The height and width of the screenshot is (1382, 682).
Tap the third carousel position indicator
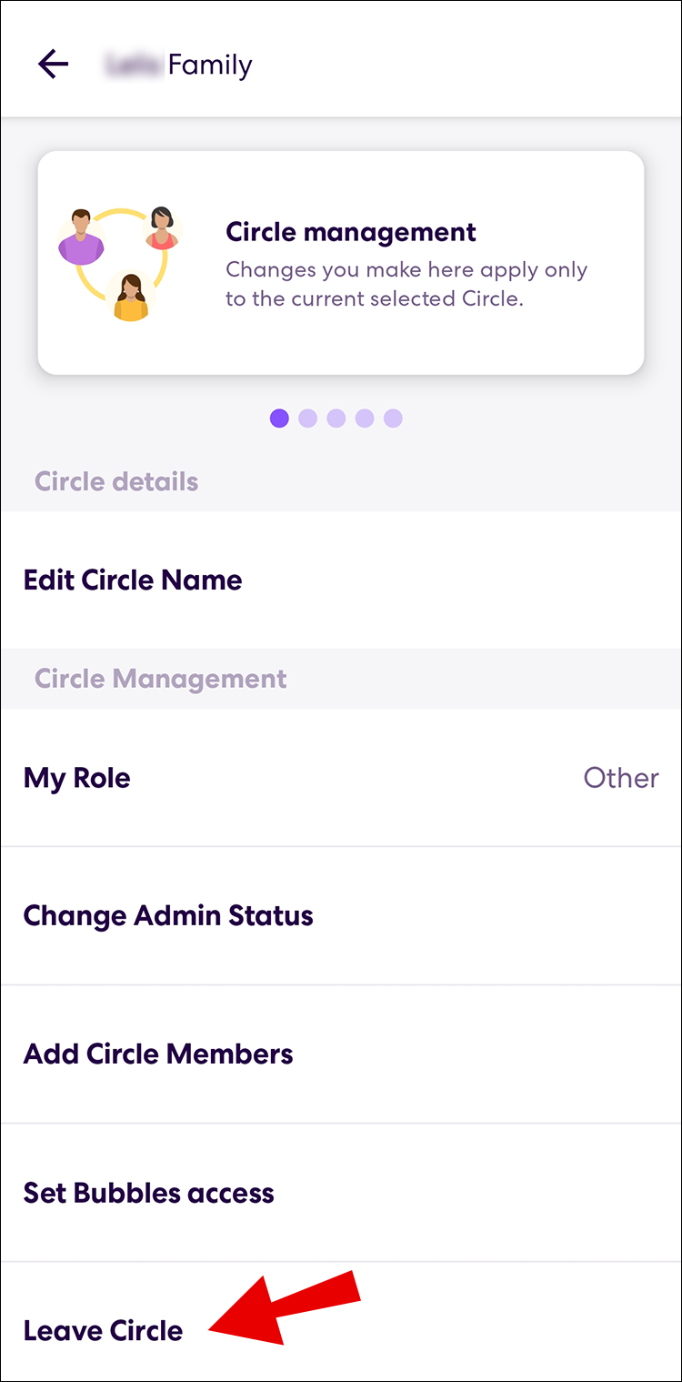tap(336, 419)
